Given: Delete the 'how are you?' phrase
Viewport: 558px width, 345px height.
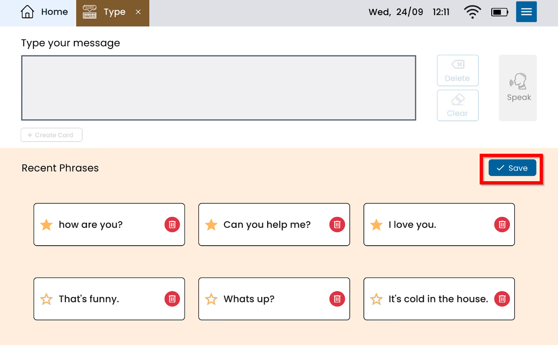Looking at the screenshot, I should coord(172,225).
